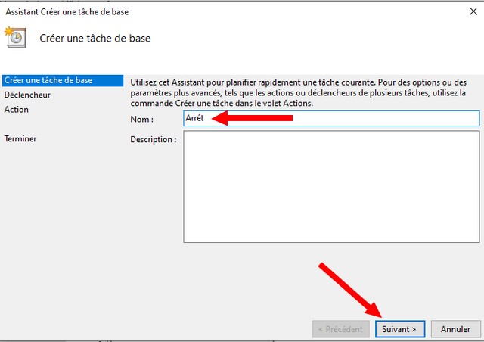
Task: Go to the Déclencheur step in sidebar
Action: coord(27,95)
